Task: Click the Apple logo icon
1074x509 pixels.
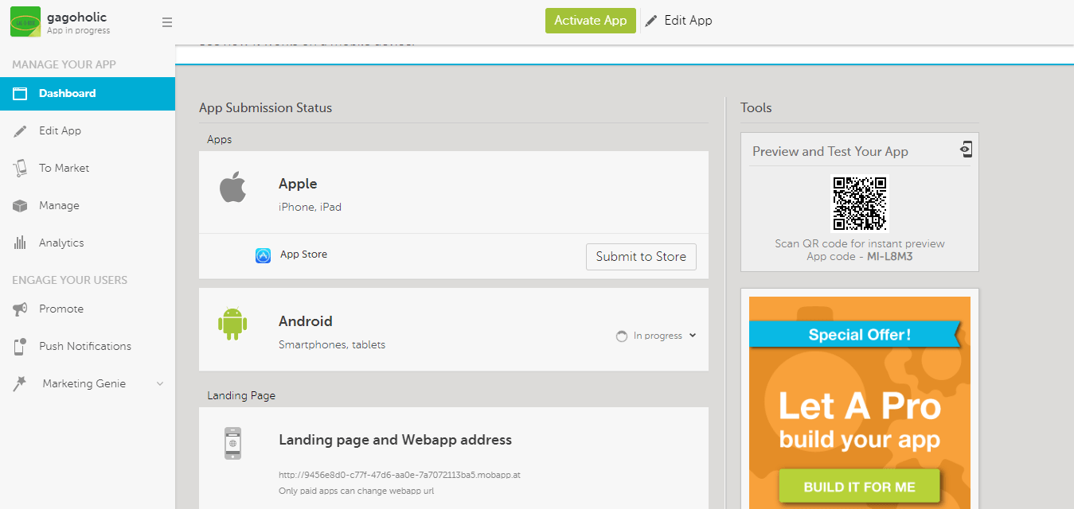Action: (x=232, y=188)
